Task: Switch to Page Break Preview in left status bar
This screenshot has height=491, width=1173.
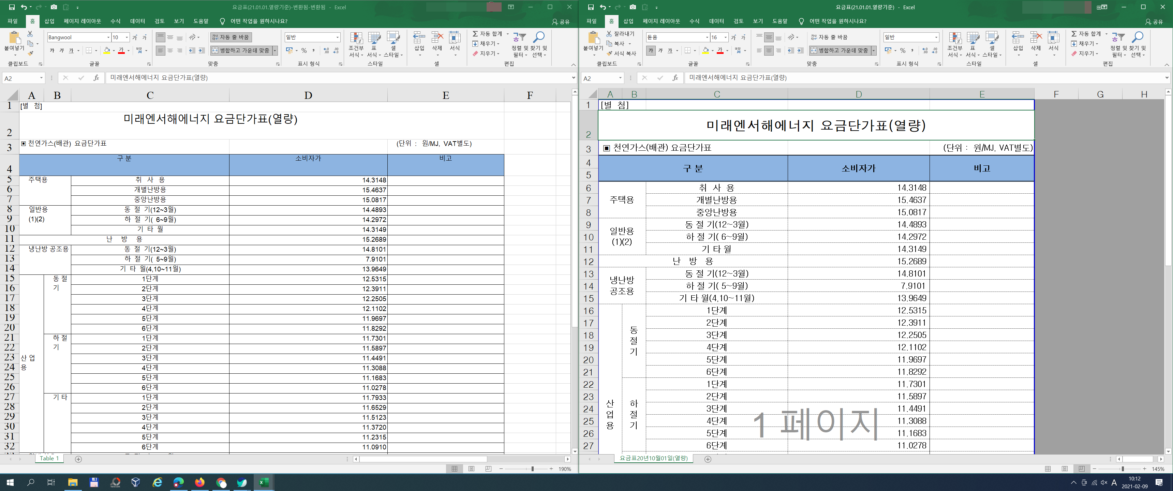Action: coord(488,469)
